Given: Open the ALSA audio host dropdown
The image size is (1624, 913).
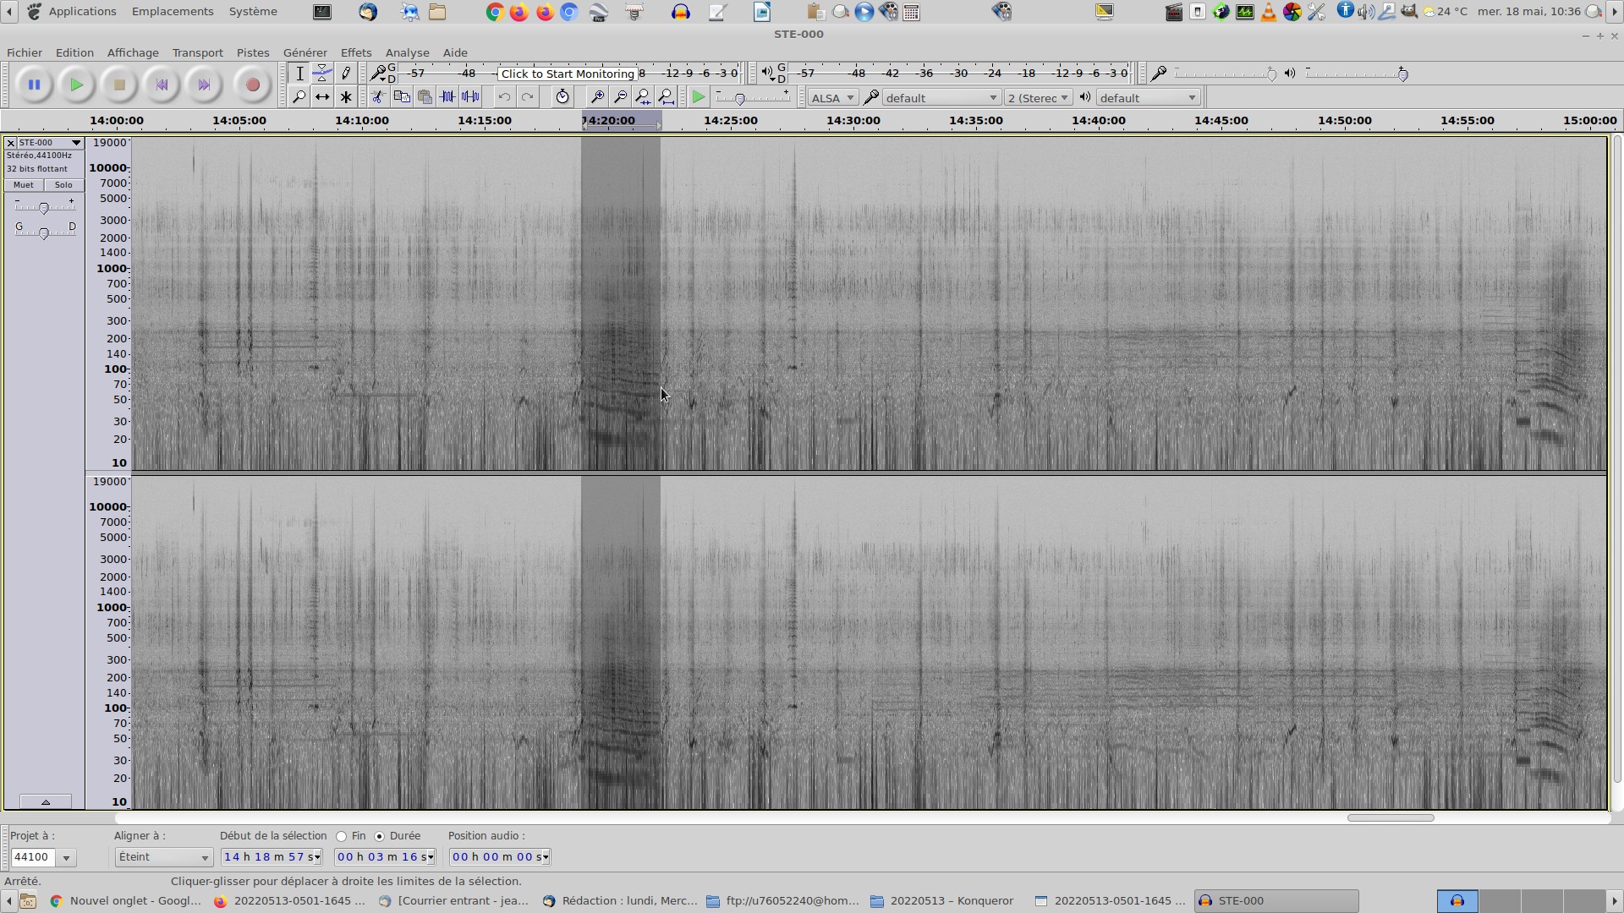Looking at the screenshot, I should (832, 98).
